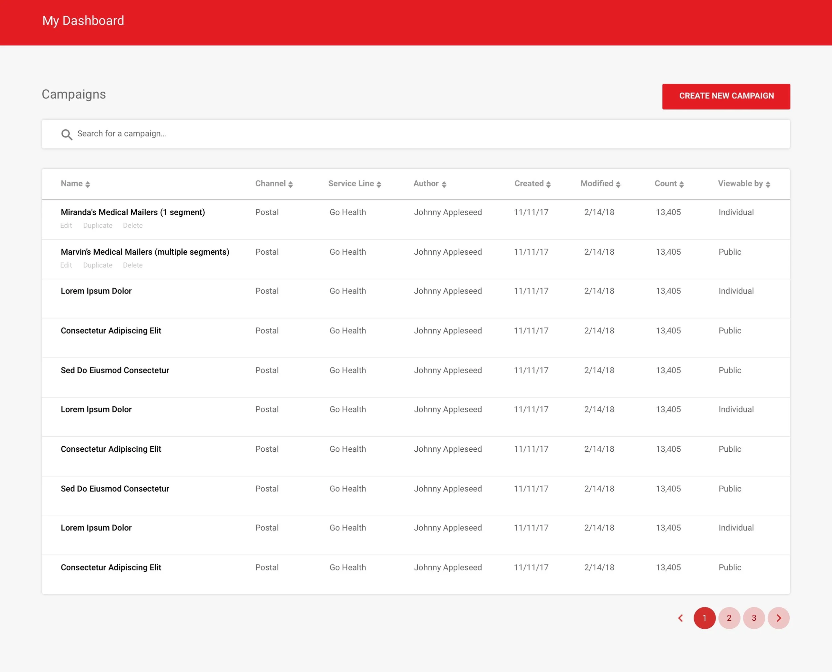The width and height of the screenshot is (832, 672).
Task: Edit Miranda's Medical Mailers campaign
Action: [66, 225]
